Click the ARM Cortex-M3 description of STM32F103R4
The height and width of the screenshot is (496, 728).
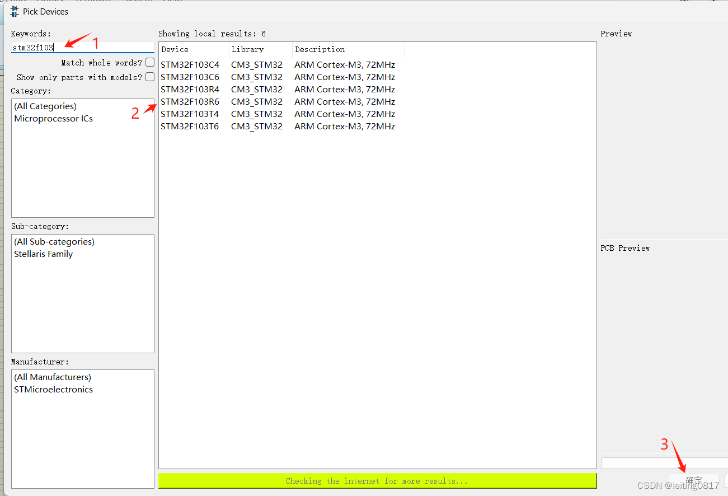tap(345, 89)
